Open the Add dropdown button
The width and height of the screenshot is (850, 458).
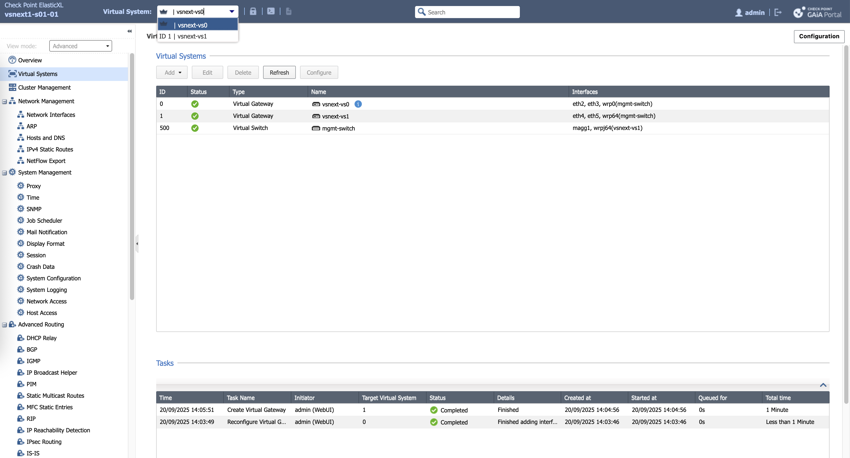[x=172, y=73]
